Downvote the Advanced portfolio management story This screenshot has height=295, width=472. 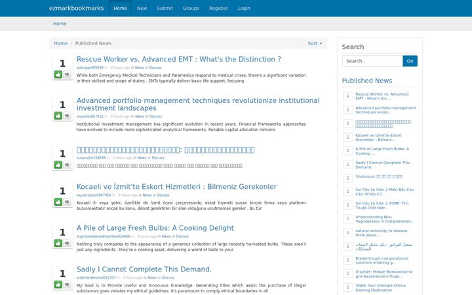click(x=67, y=115)
